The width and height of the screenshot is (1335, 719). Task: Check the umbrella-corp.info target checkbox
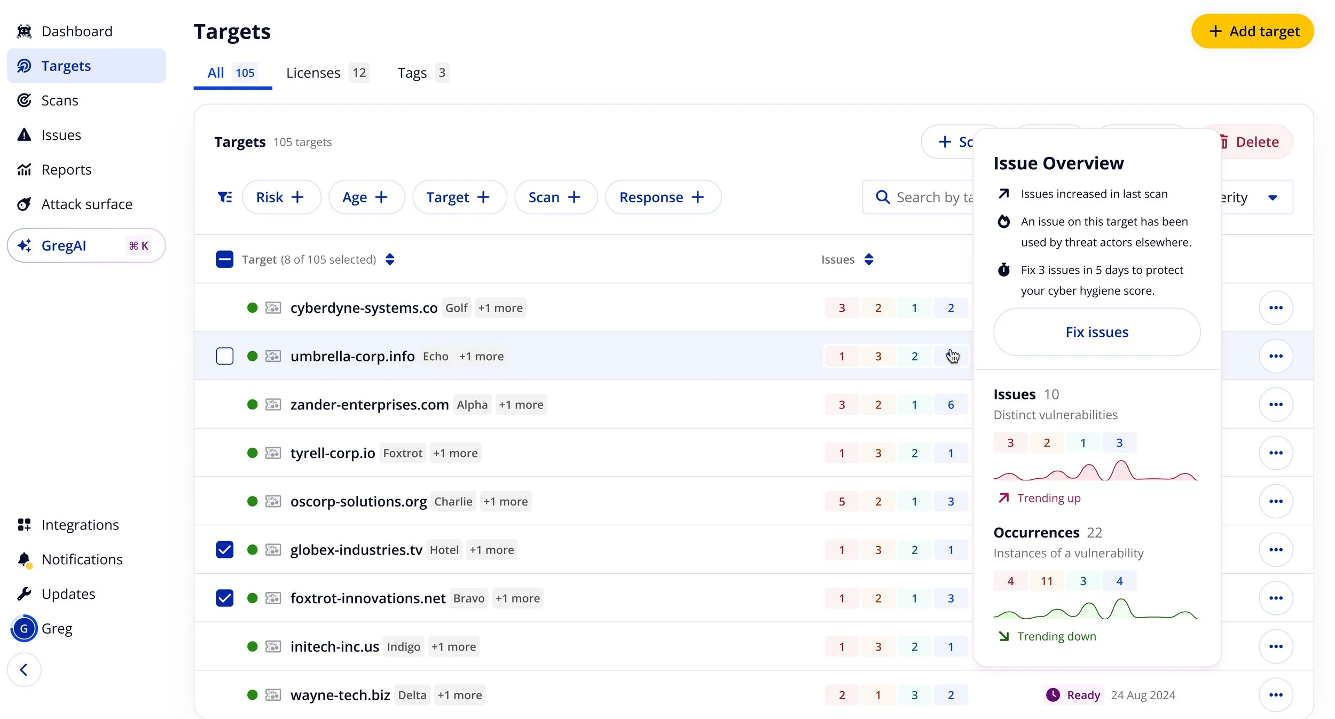pos(225,355)
